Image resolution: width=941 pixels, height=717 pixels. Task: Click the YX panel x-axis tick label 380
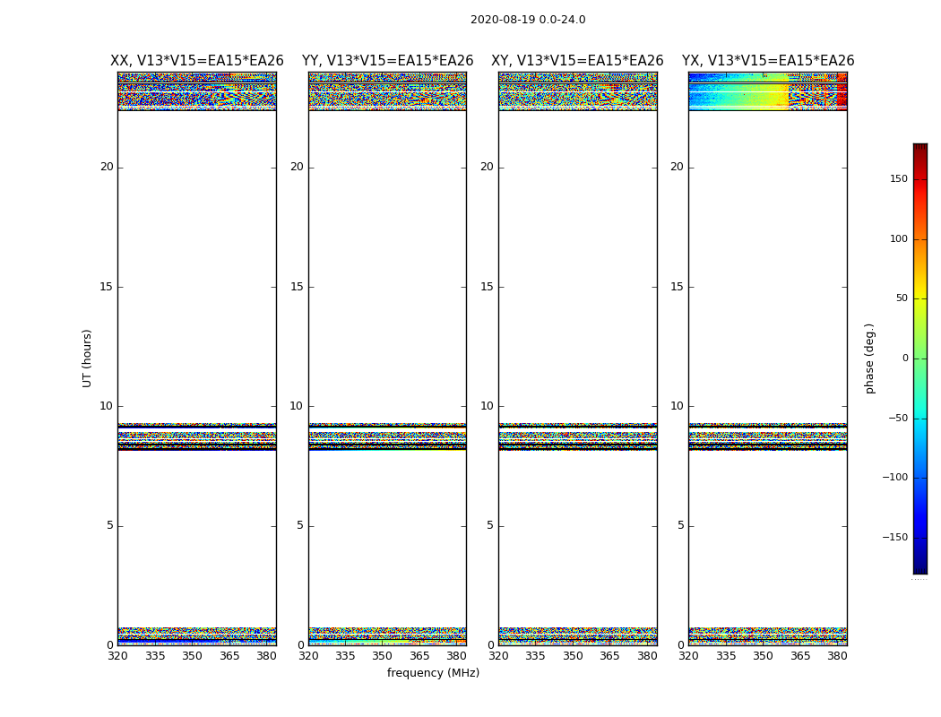[x=837, y=656]
